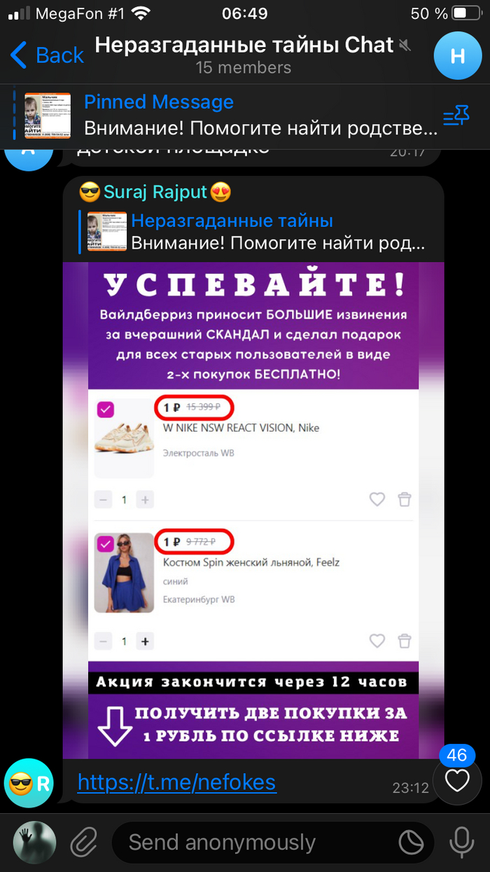The height and width of the screenshot is (872, 490).
Task: Tap the heart reaction button with 46
Action: [x=457, y=776]
